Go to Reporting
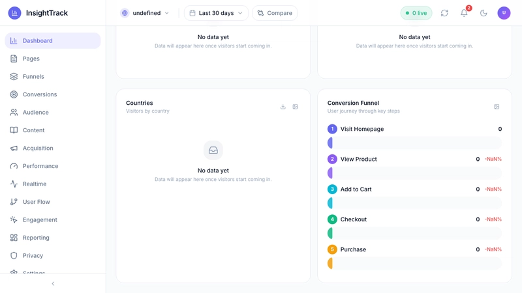Screen dimensions: 522x293 53,238
